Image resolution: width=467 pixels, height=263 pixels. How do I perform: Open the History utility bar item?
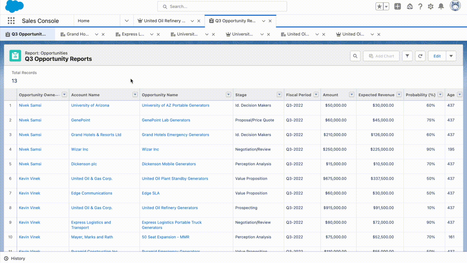(x=15, y=258)
